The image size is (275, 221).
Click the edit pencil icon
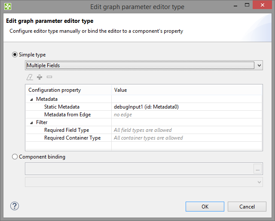pyautogui.click(x=29, y=77)
